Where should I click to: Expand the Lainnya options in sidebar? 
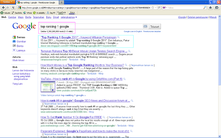(19, 50)
